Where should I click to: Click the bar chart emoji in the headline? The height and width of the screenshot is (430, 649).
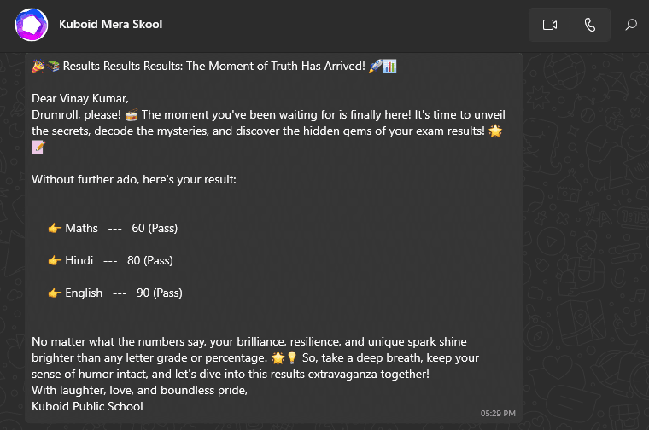pos(390,66)
